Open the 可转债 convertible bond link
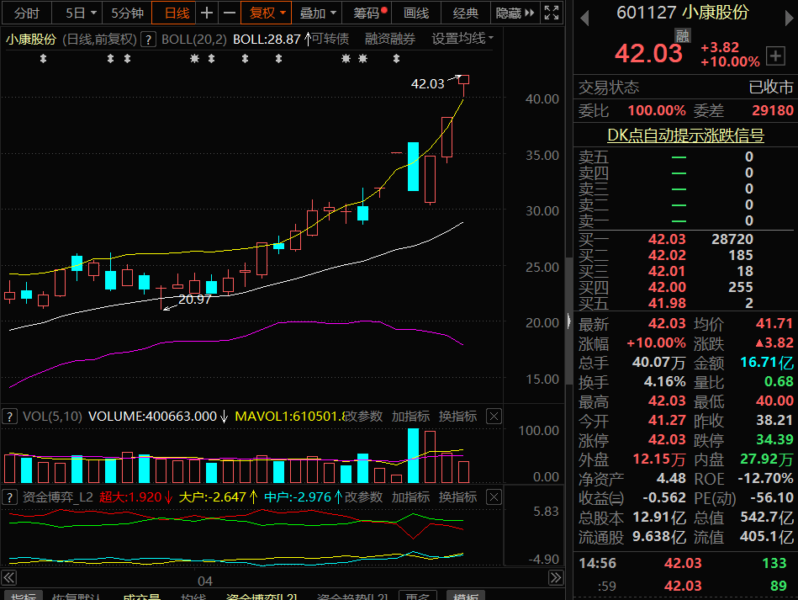The image size is (798, 600). pos(330,39)
